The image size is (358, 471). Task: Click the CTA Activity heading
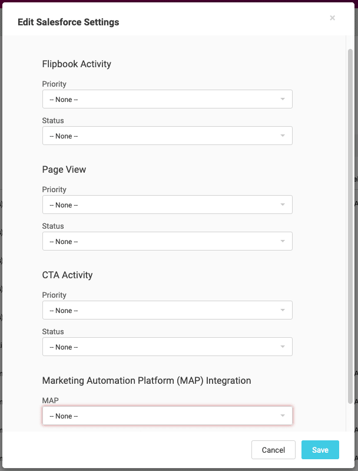click(x=67, y=275)
